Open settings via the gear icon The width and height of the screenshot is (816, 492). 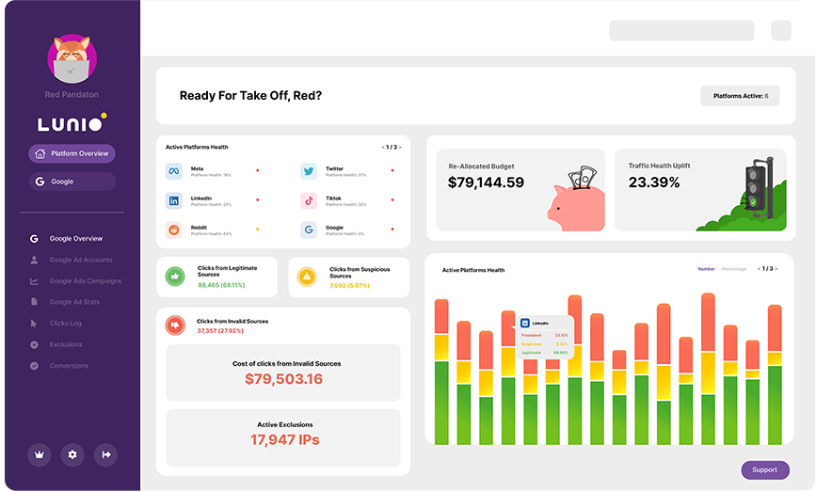(x=72, y=454)
